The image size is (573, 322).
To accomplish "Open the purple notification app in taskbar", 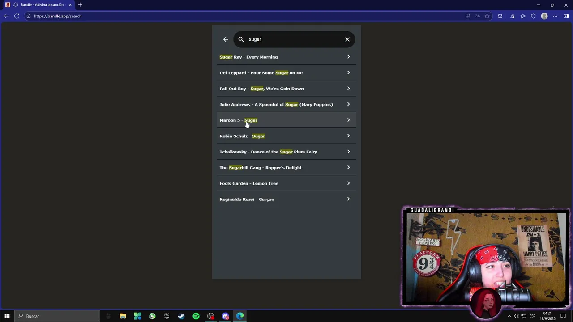I will [225, 316].
